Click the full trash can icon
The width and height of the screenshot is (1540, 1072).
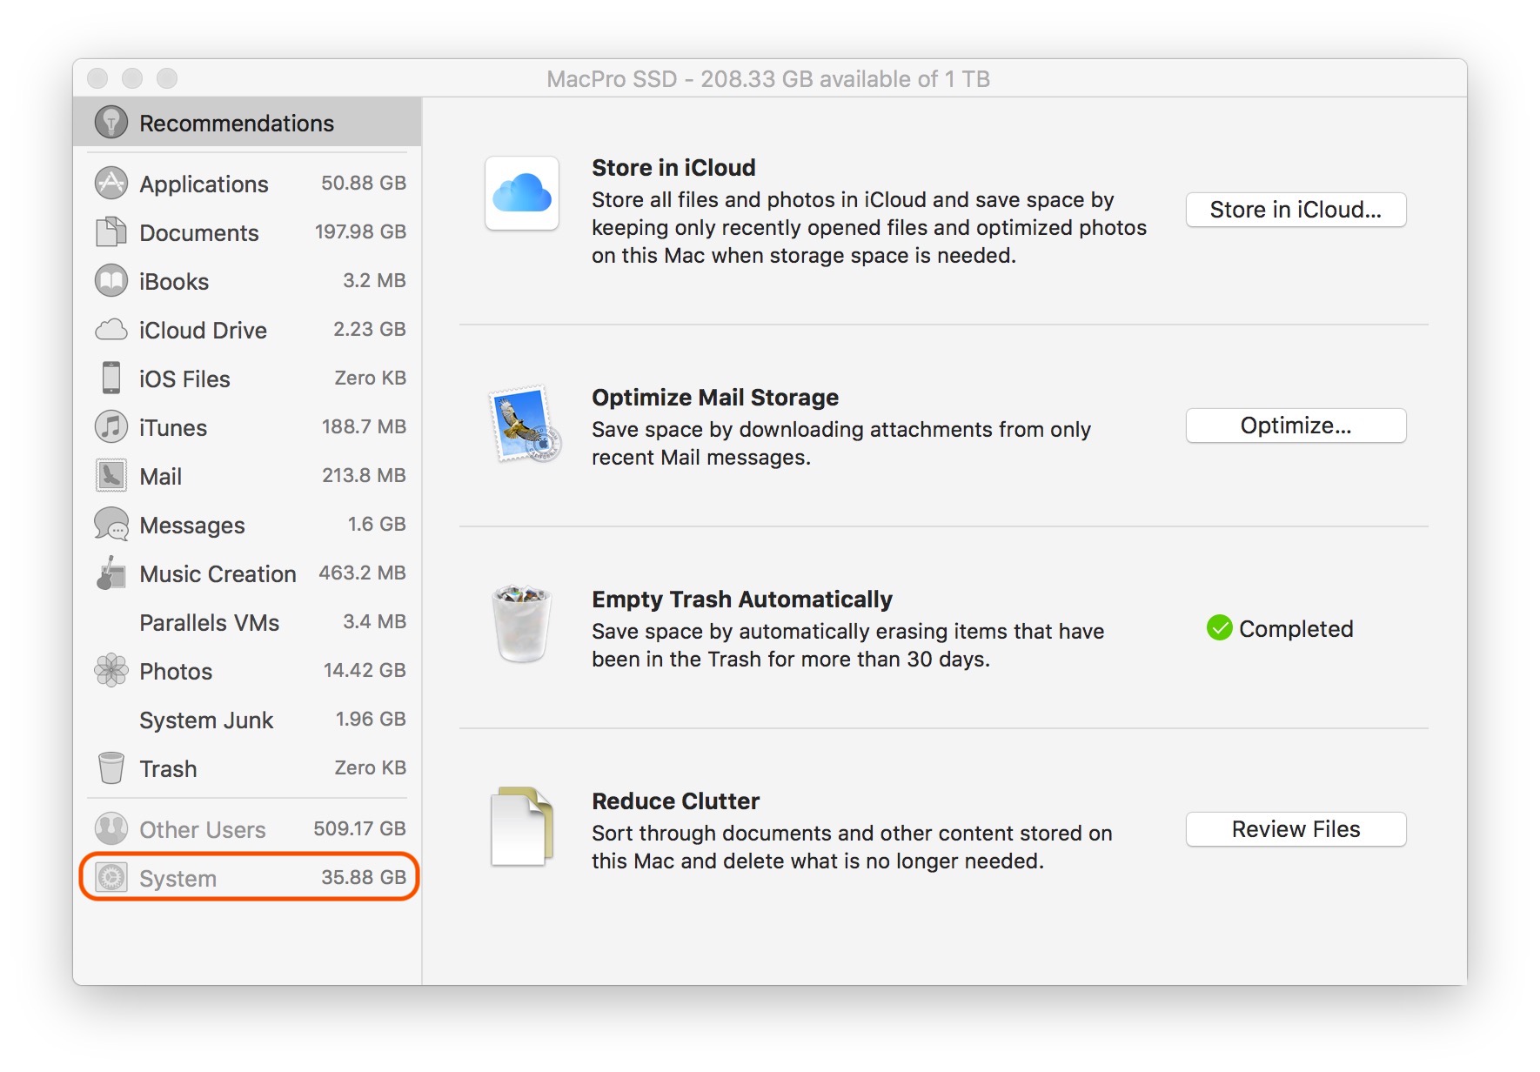coord(522,623)
